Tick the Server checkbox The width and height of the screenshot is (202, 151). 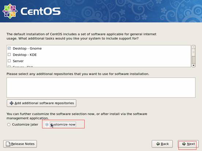[x=9, y=61]
